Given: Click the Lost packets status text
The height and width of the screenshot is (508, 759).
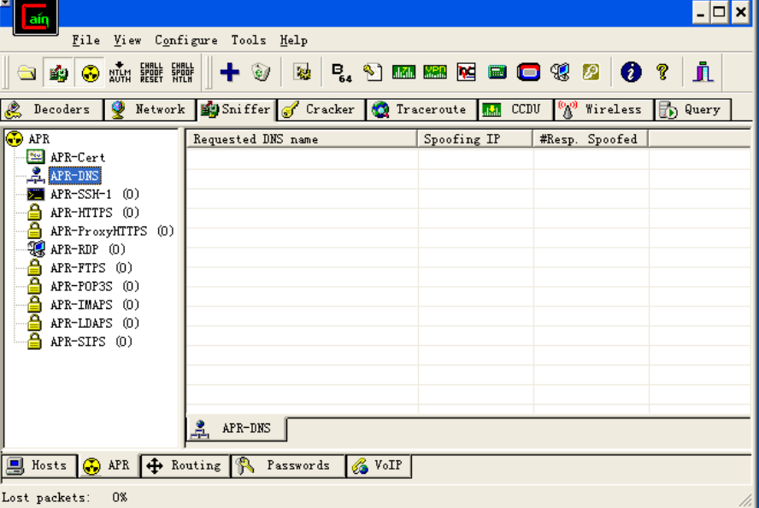Looking at the screenshot, I should tap(64, 498).
